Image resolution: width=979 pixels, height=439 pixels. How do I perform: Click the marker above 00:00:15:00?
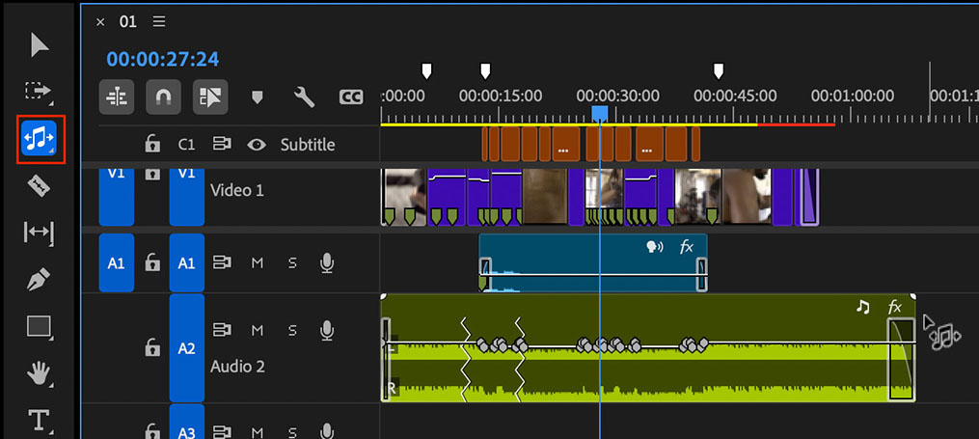485,70
